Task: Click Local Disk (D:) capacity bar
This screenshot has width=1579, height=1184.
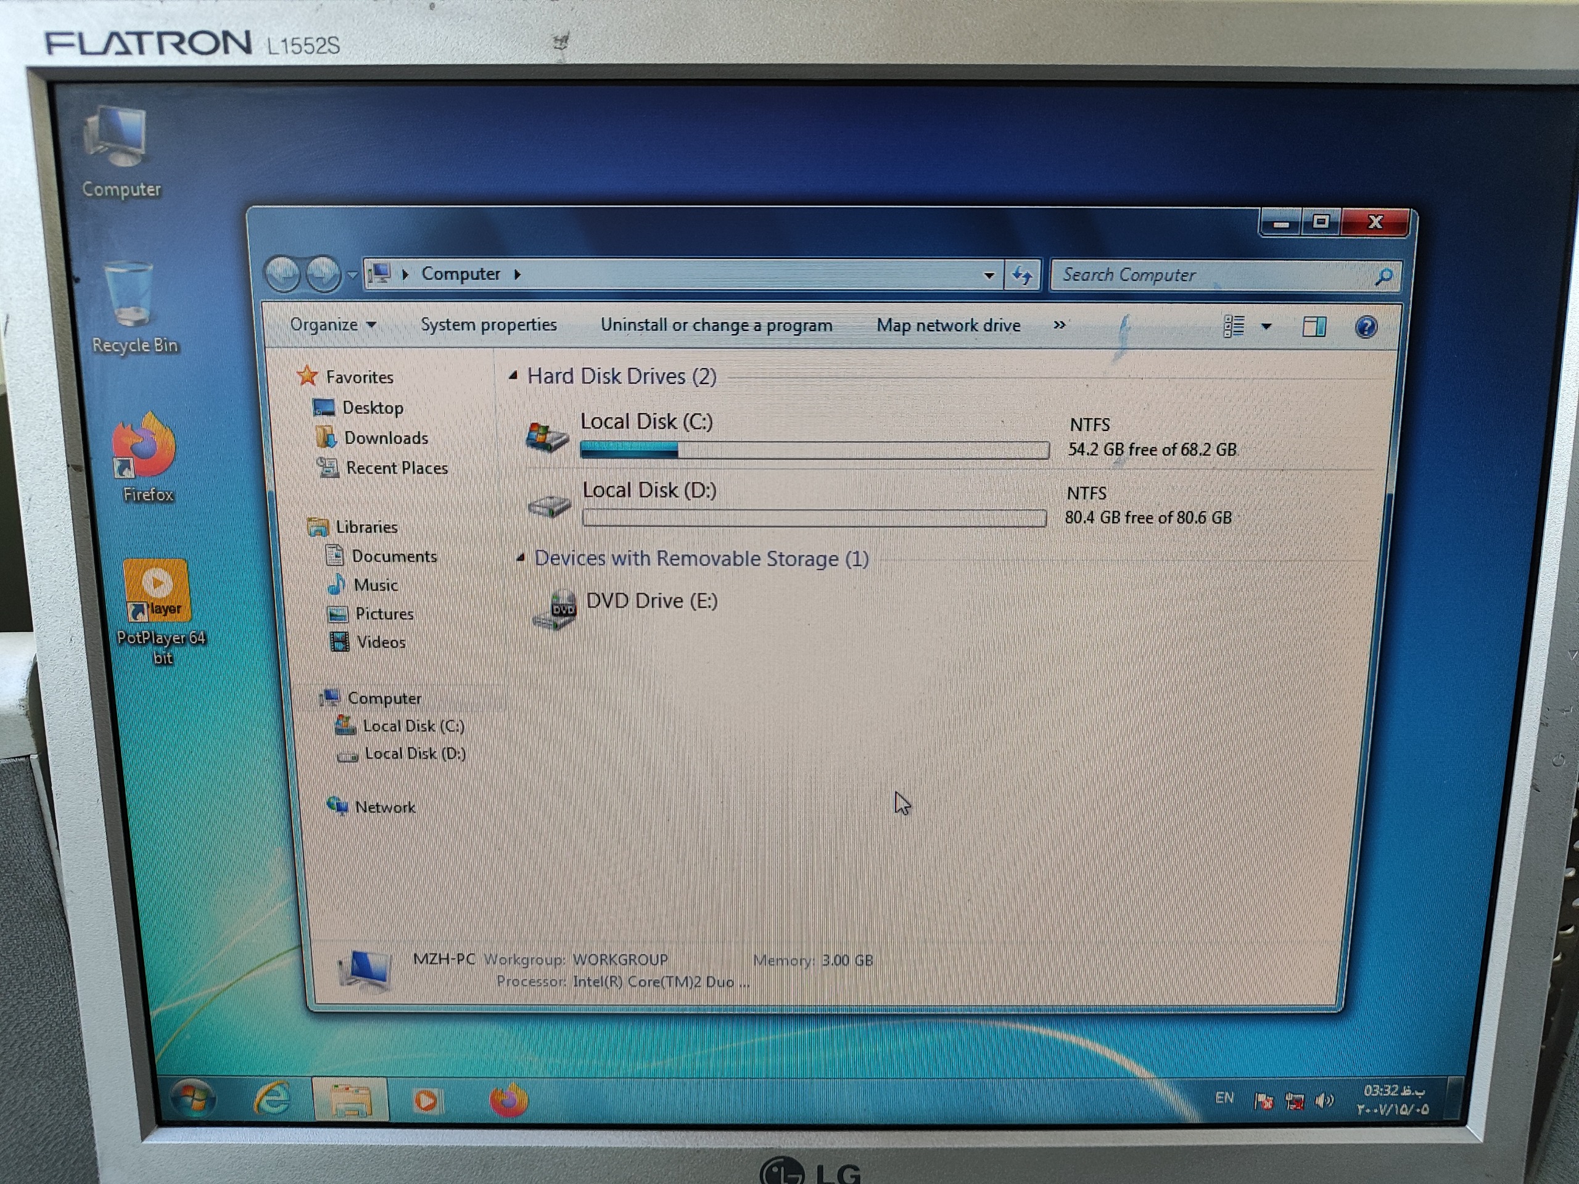Action: 814,517
